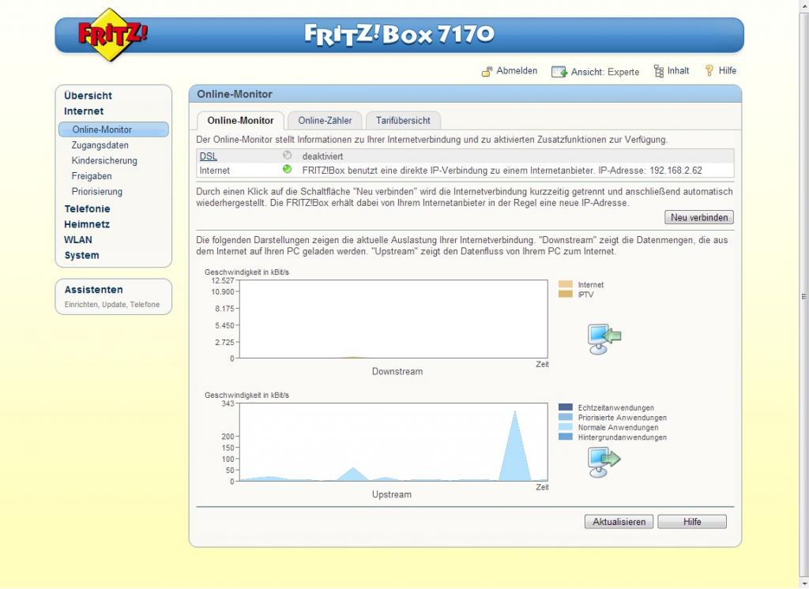Open the Internet menu section
Viewport: 809px width, 589px height.
[84, 111]
